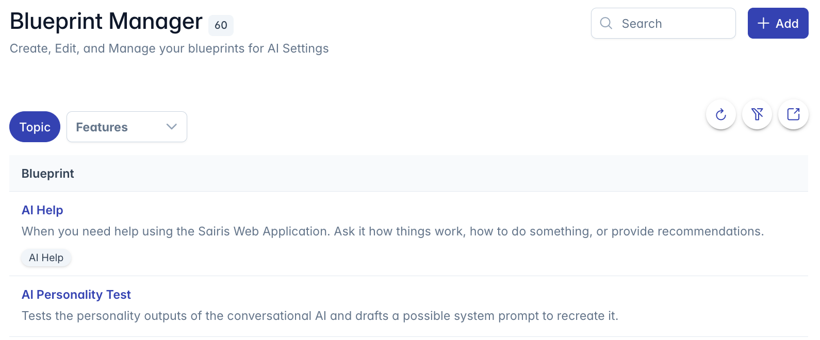
Task: Open the AI Help blueprint link
Action: point(42,210)
